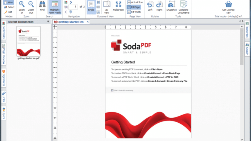Click the 'Getting Started' heading
Image resolution: width=251 pixels, height=141 pixels.
[x=123, y=62]
